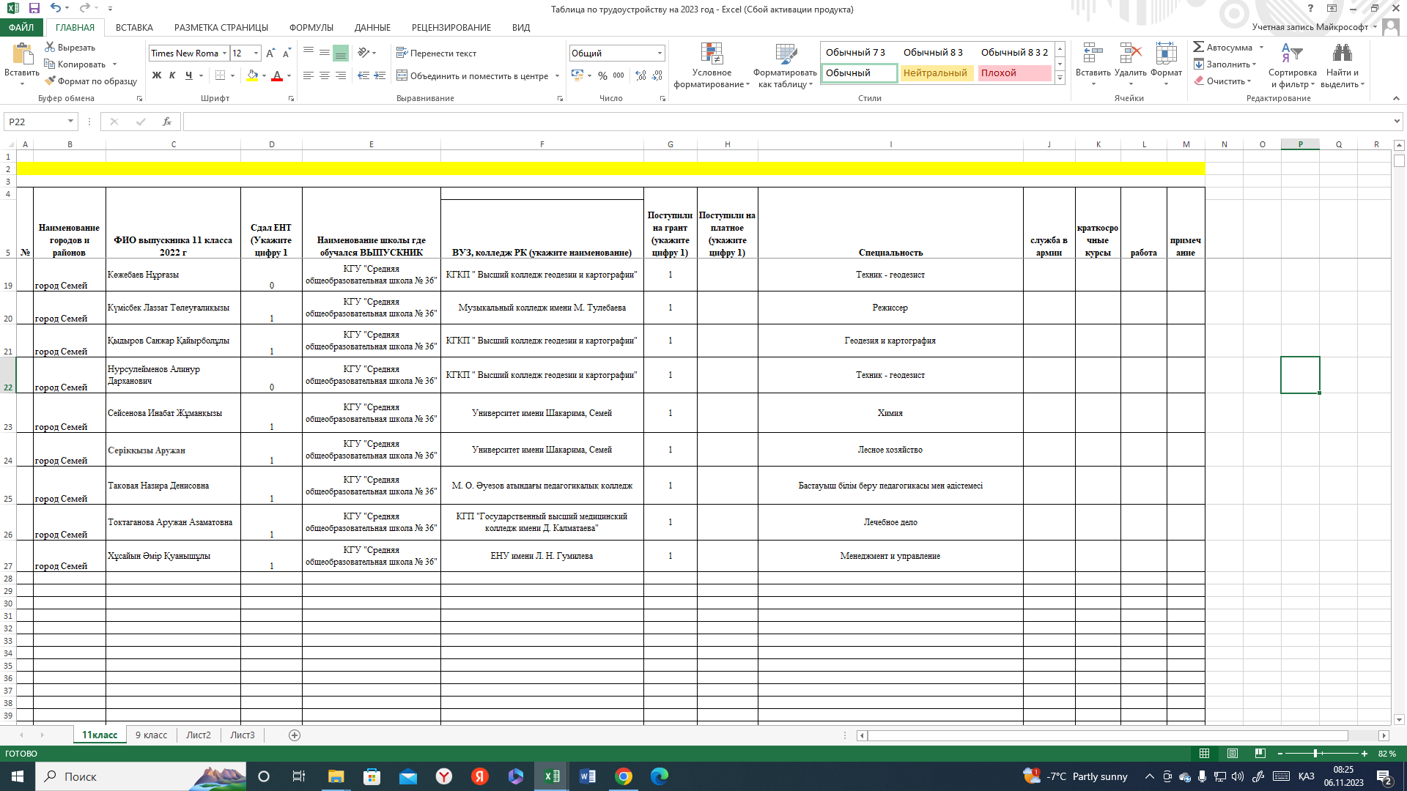This screenshot has height=791, width=1407.
Task: Open the Fill (Заполнить) dropdown
Action: coord(1225,64)
